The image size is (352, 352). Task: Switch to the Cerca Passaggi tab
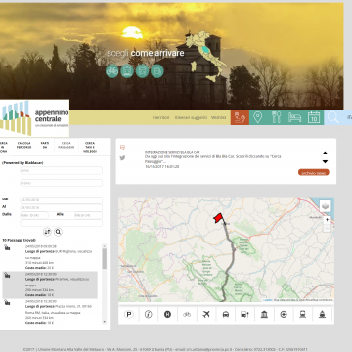pyautogui.click(x=67, y=145)
